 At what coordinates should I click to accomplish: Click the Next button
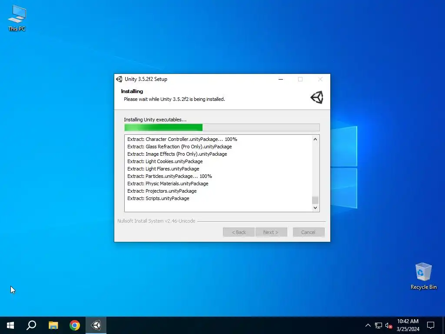pos(271,232)
